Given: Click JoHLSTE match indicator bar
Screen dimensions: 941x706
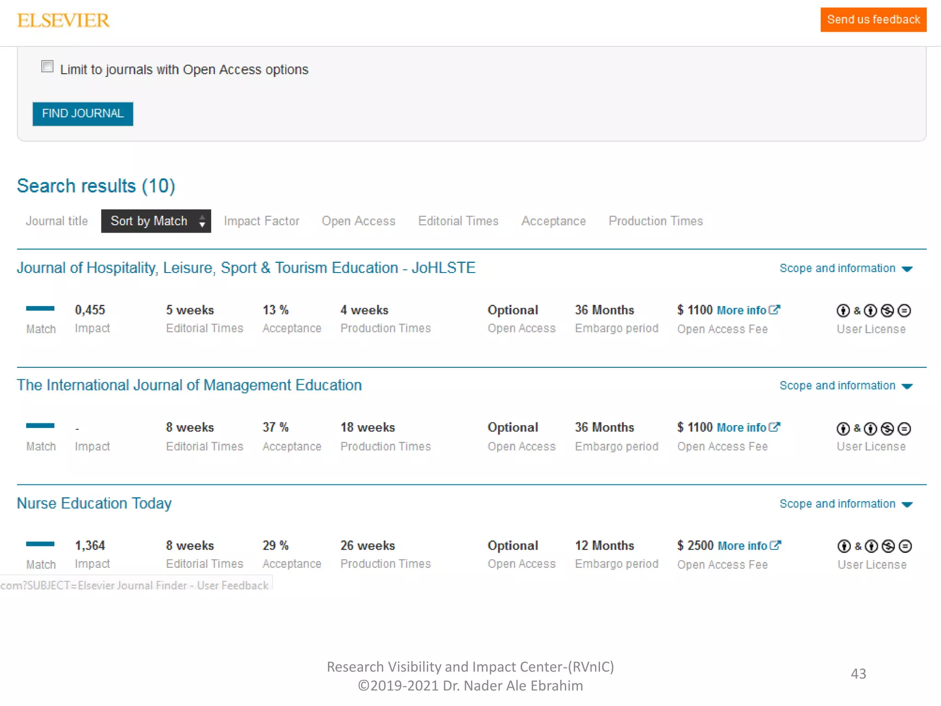Looking at the screenshot, I should tap(40, 308).
